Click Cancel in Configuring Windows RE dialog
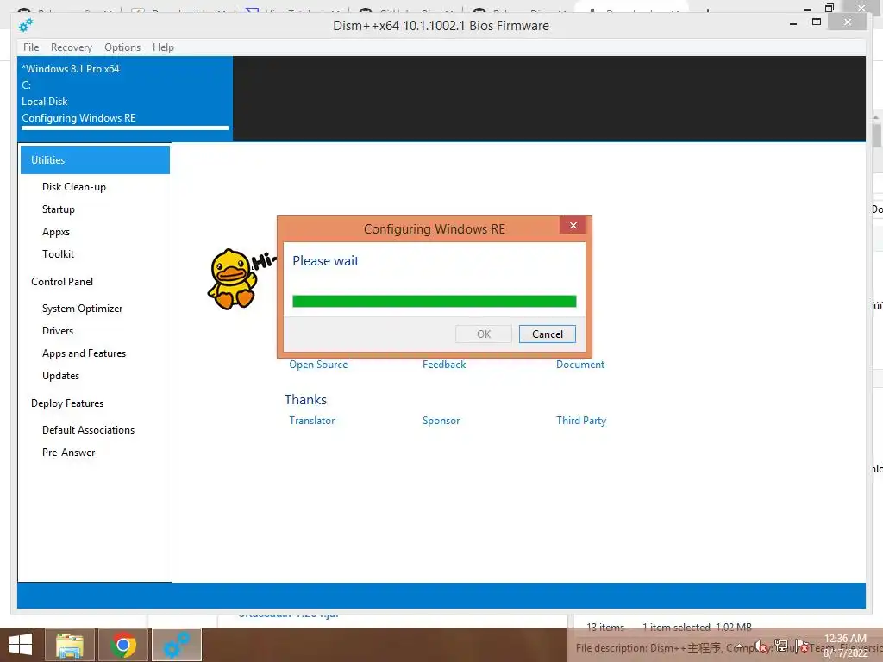Image resolution: width=883 pixels, height=662 pixels. click(x=547, y=334)
